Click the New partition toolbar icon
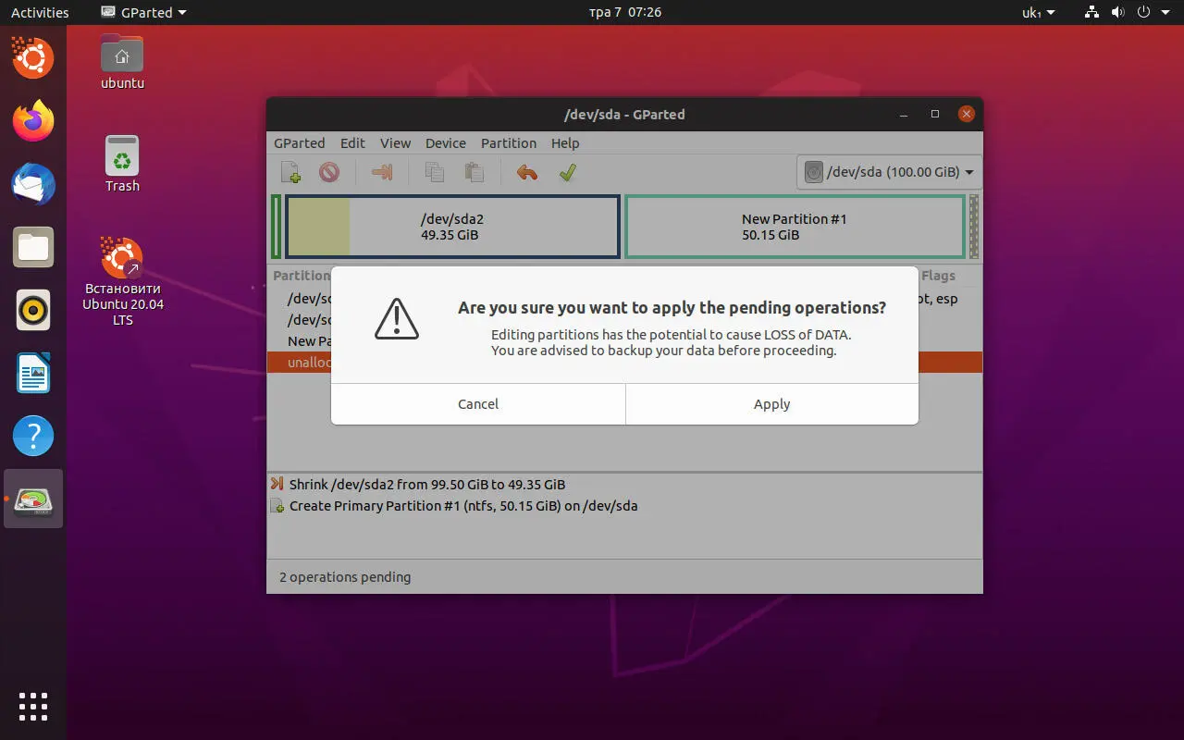Image resolution: width=1184 pixels, height=740 pixels. (291, 172)
